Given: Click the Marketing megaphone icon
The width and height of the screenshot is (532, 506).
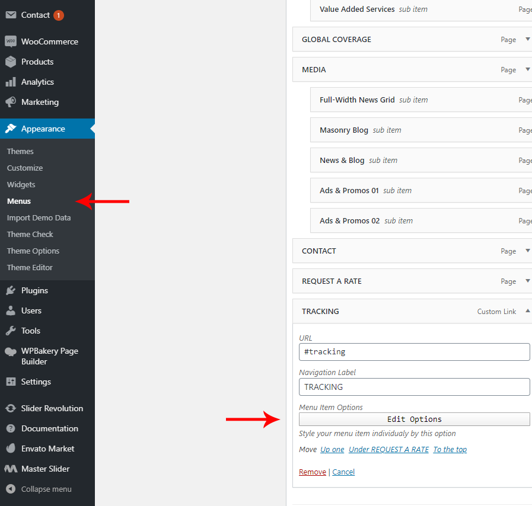Looking at the screenshot, I should click(x=11, y=102).
